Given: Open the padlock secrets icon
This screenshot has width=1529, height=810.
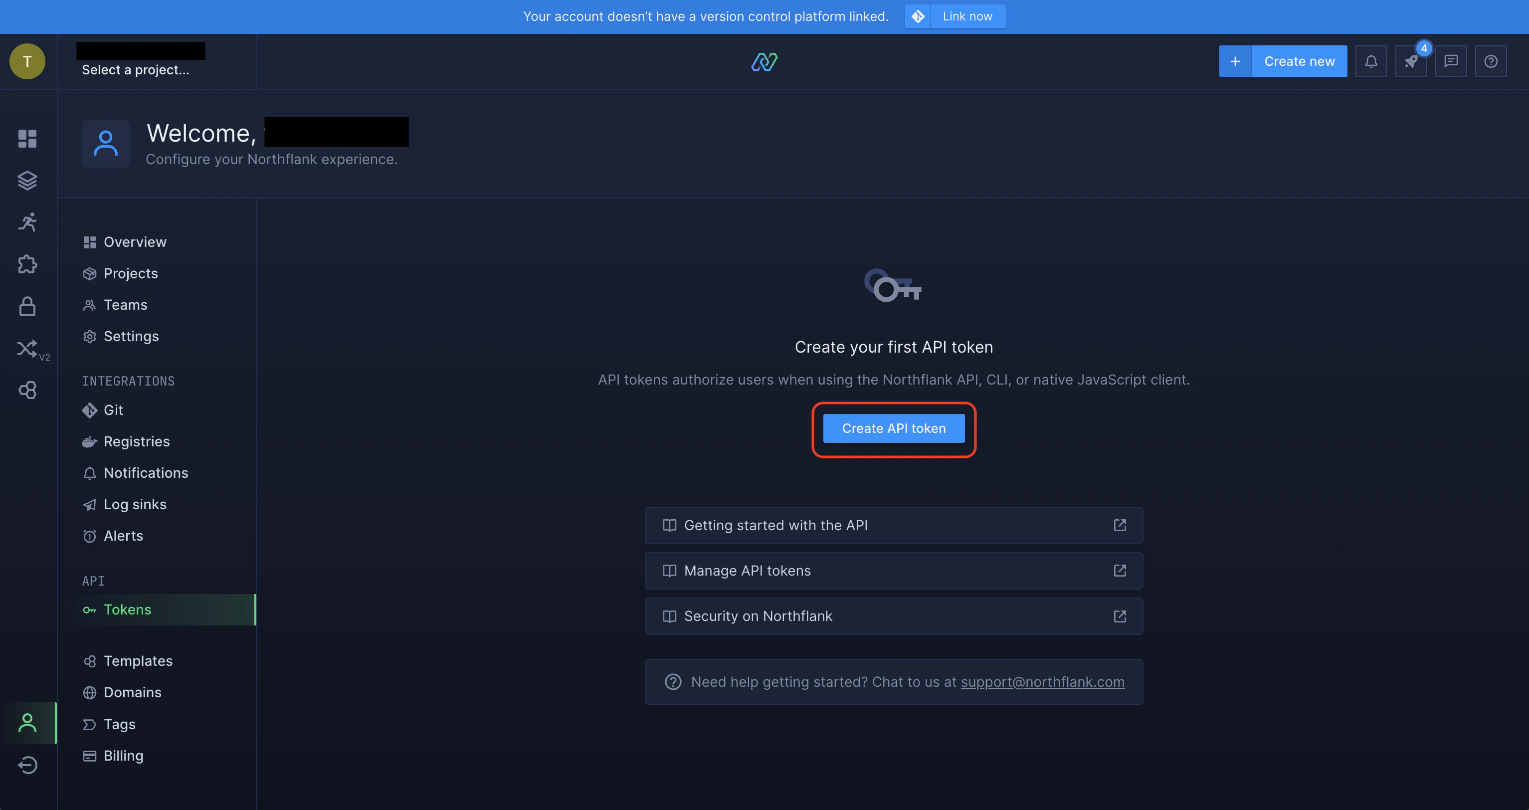Looking at the screenshot, I should (x=27, y=306).
